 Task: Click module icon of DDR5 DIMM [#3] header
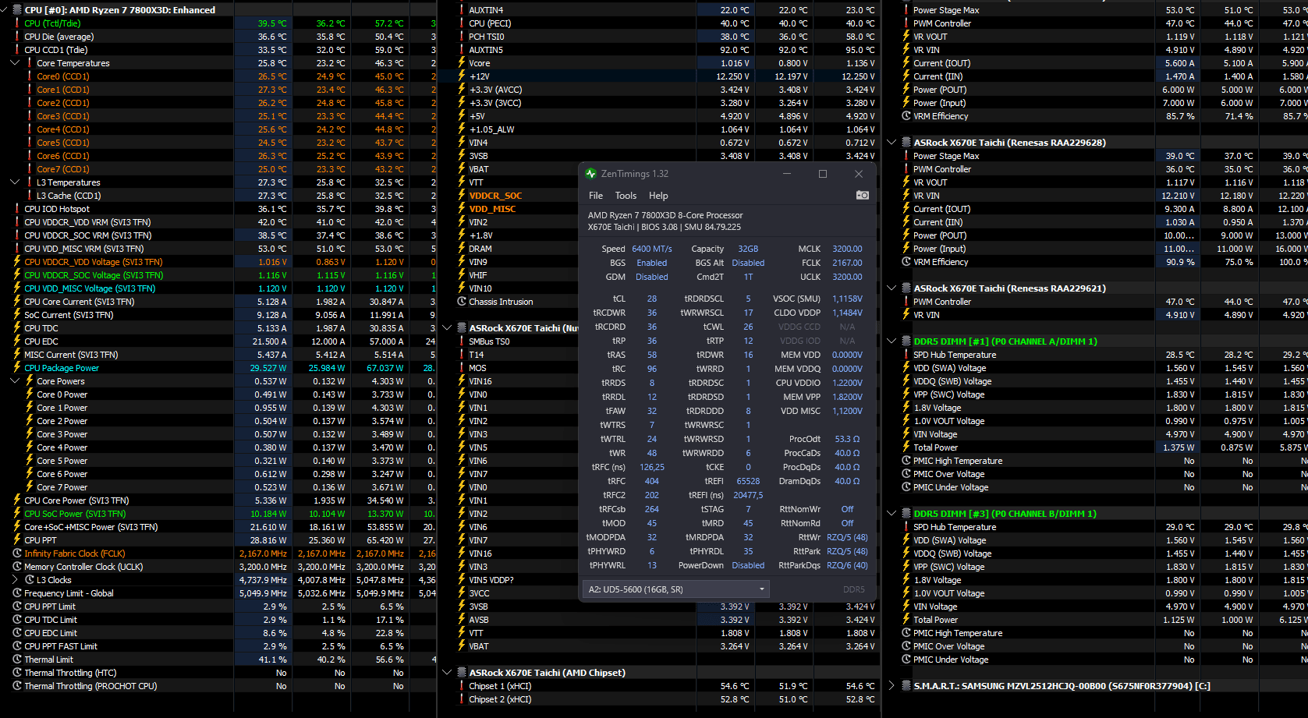click(906, 514)
